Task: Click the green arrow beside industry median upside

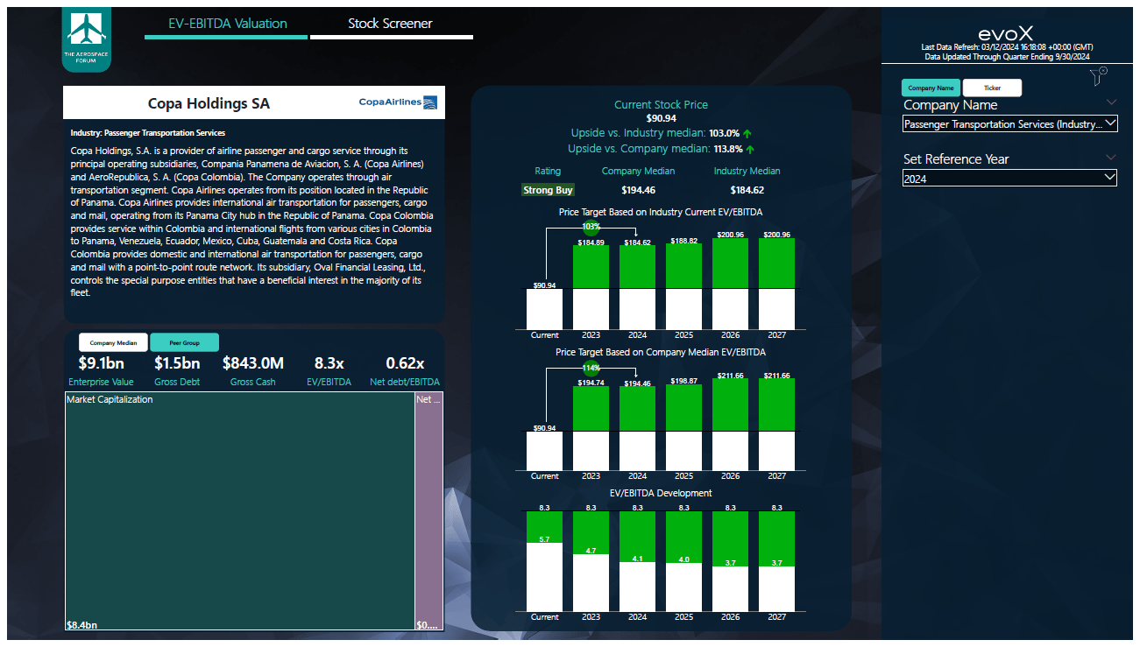Action: 747,132
